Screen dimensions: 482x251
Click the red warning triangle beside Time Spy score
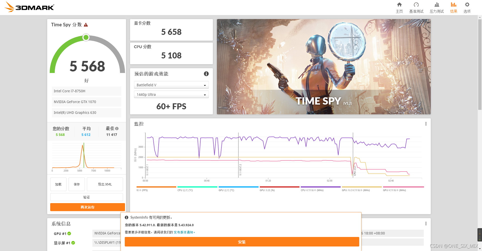point(86,25)
